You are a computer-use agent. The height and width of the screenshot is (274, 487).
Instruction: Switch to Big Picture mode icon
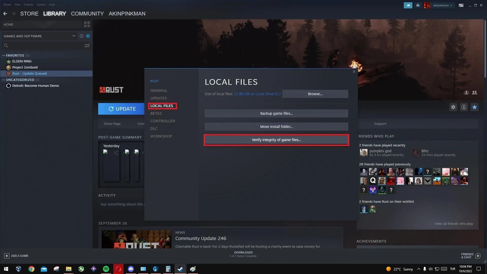click(461, 5)
